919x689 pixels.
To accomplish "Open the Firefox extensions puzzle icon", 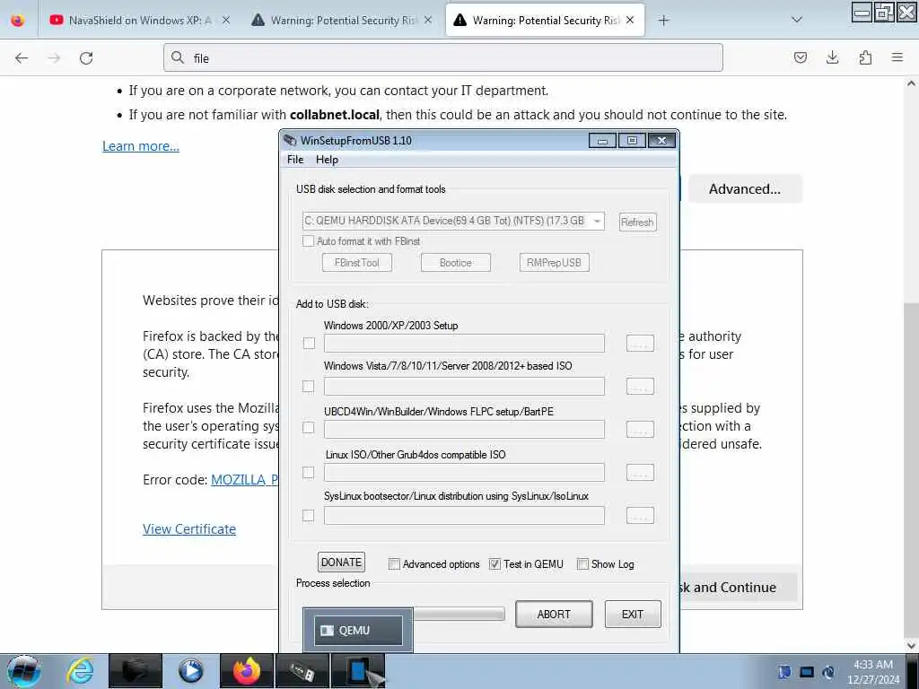I will pos(865,57).
